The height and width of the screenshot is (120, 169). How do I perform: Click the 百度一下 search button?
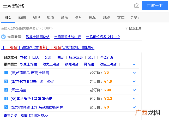155,5
